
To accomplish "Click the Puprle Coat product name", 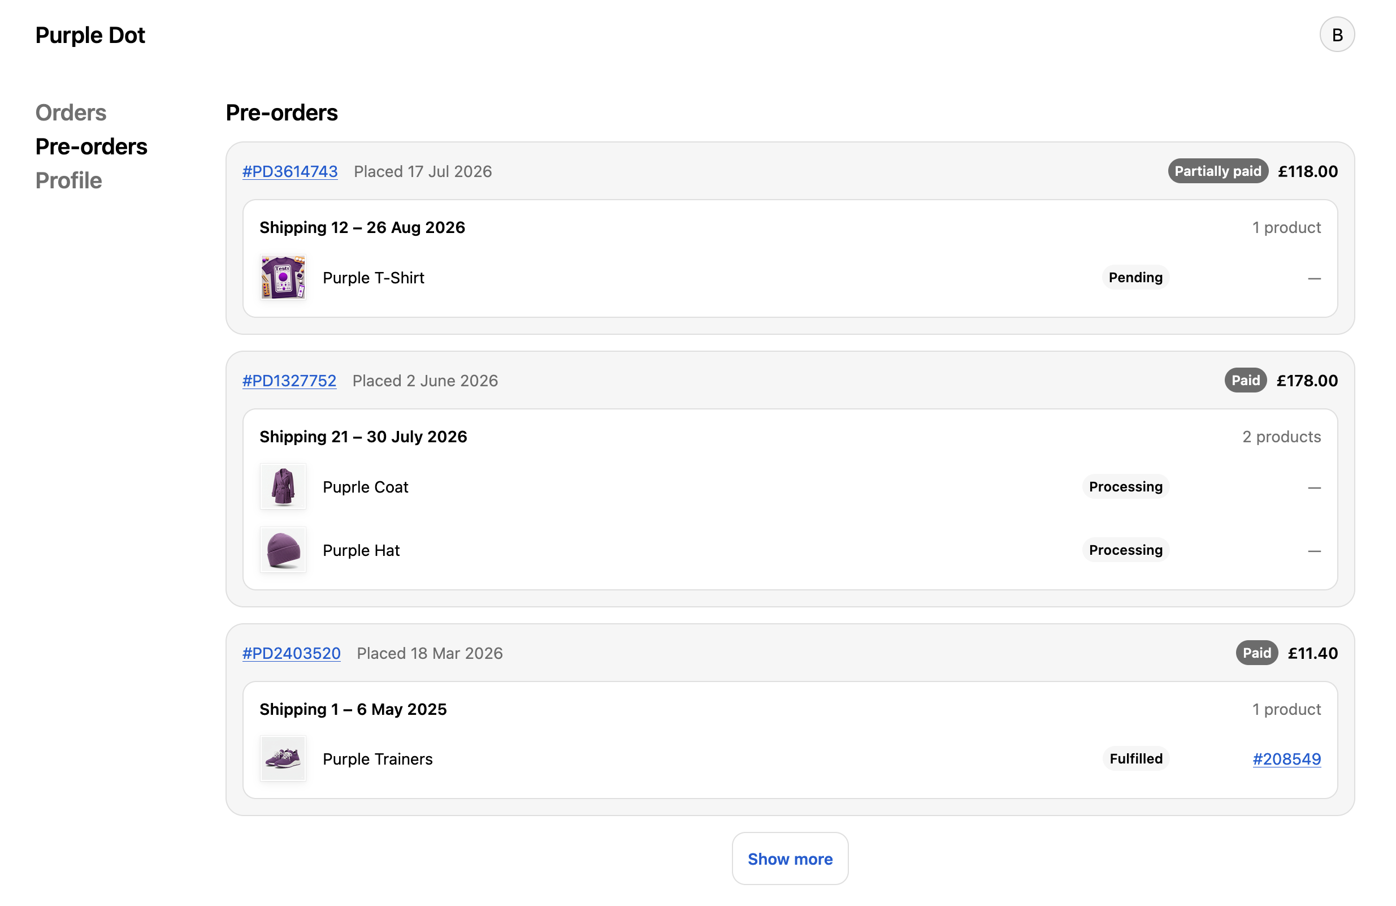I will pos(366,487).
